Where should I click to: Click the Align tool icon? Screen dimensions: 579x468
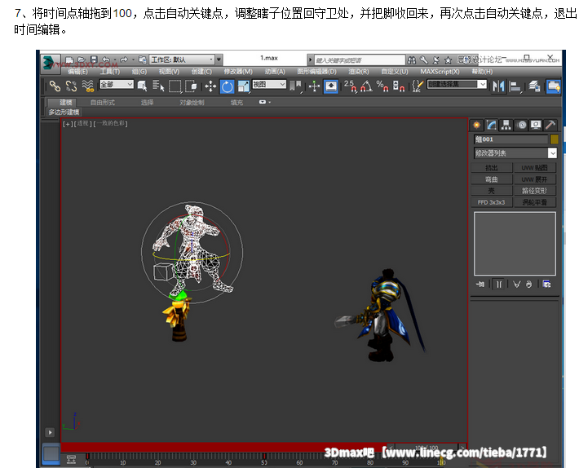[515, 86]
